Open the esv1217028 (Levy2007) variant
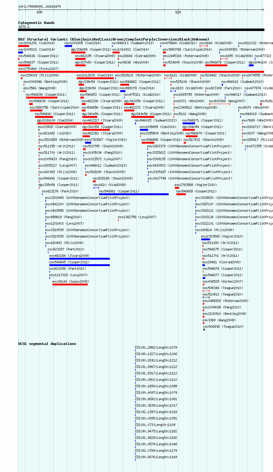 [x=68, y=275]
